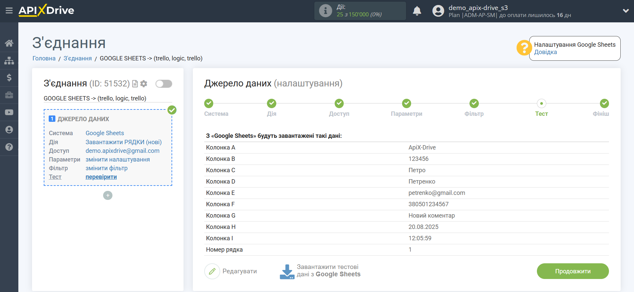Click the Дії usage counter panel
634x292 pixels.
pyautogui.click(x=360, y=11)
